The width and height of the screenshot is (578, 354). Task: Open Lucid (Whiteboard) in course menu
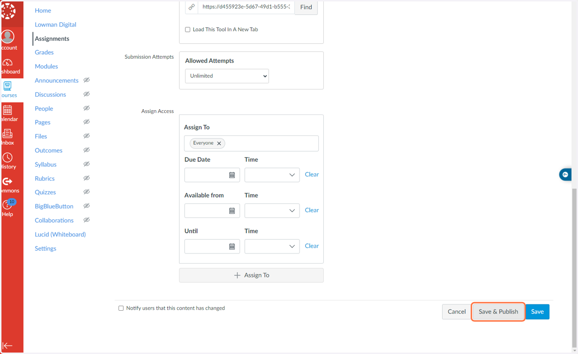coord(60,235)
